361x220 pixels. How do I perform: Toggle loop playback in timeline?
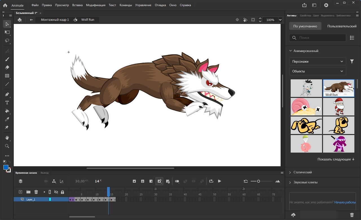211,181
